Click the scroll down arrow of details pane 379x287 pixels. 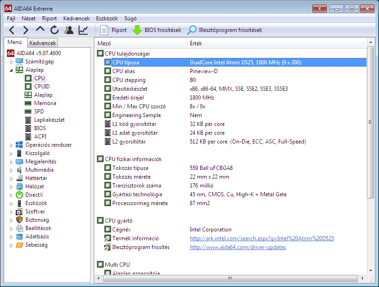tap(371, 271)
